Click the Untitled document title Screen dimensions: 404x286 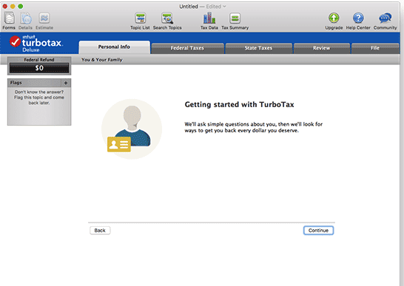tap(189, 7)
